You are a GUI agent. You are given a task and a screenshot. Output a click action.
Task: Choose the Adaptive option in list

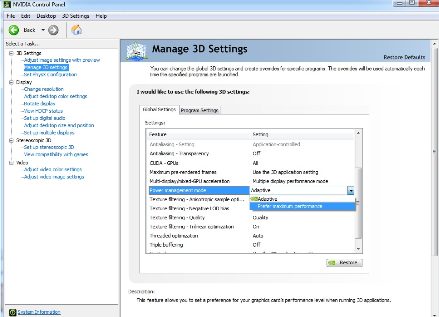click(x=302, y=199)
